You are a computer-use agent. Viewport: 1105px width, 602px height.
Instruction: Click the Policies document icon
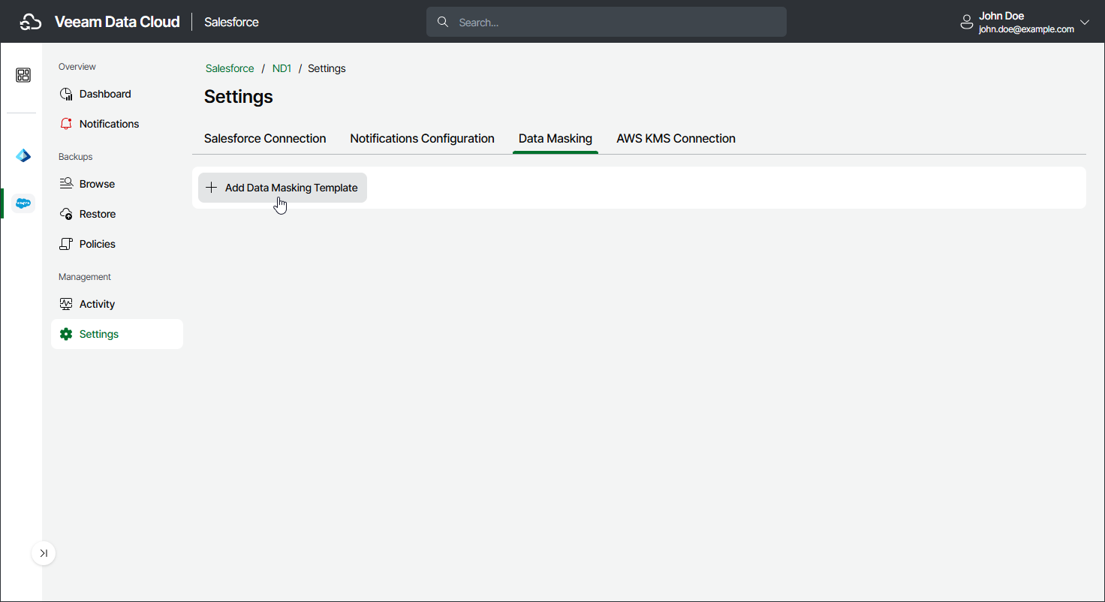point(66,244)
